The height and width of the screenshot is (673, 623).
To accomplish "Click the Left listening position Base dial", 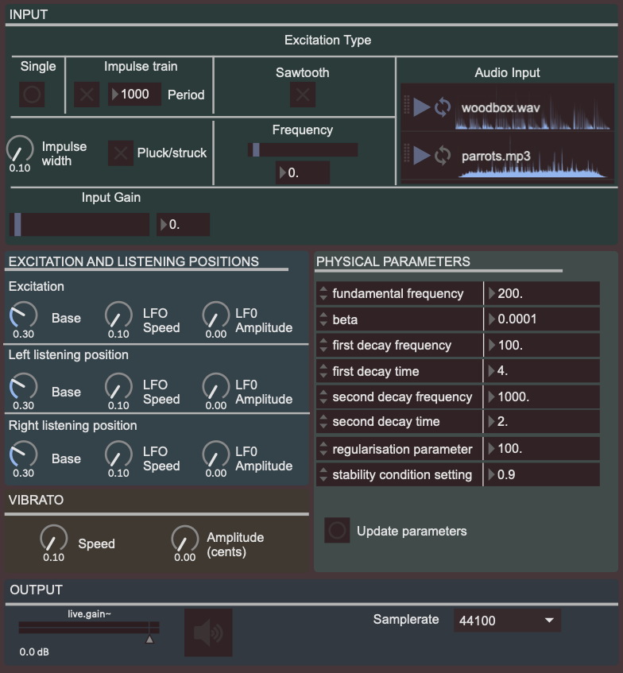I will coord(23,387).
